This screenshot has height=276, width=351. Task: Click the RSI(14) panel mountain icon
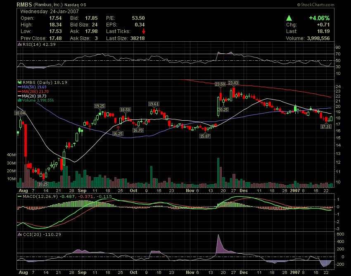coord(20,44)
